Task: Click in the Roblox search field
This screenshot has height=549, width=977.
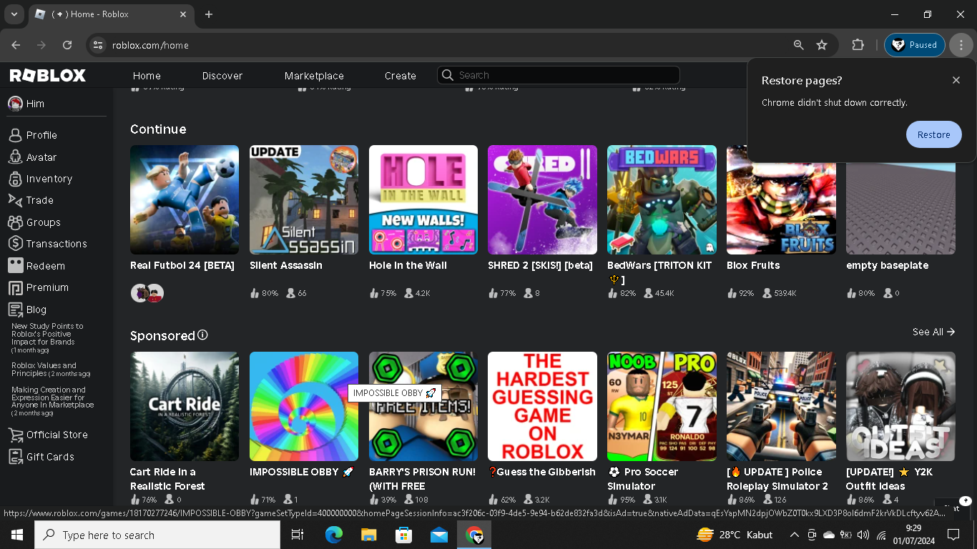Action: [x=558, y=75]
